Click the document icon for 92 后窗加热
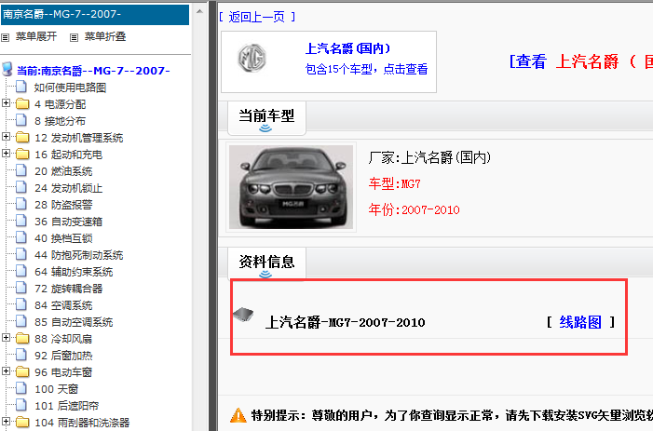The width and height of the screenshot is (653, 431). (21, 355)
